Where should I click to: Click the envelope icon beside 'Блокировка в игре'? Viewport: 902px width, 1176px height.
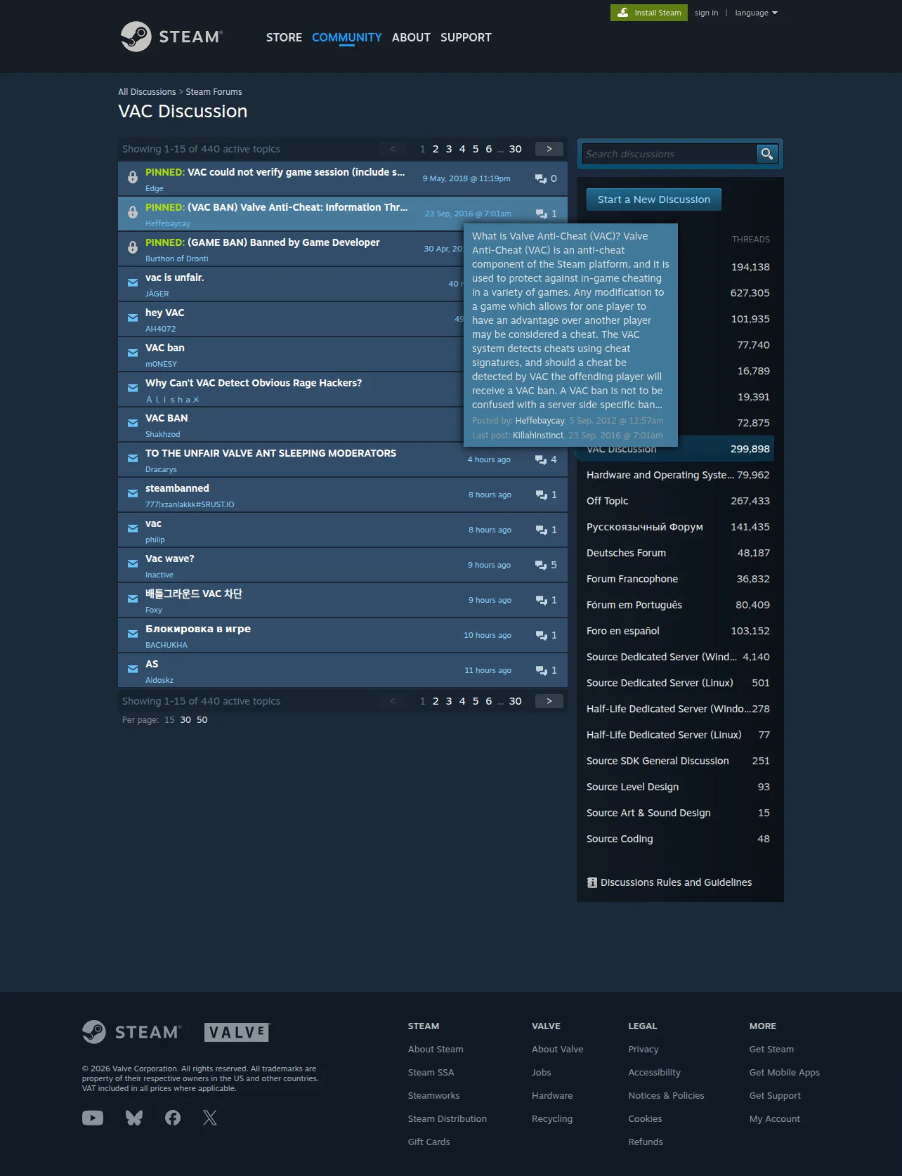point(133,634)
